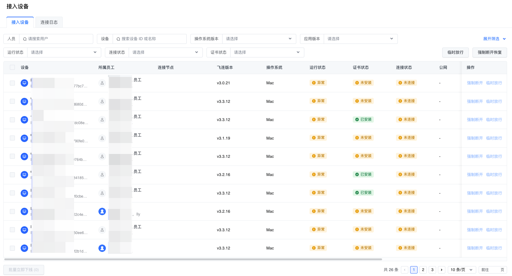Select the checkbox for the v3.1.19 device row
512x276 pixels.
[12, 138]
